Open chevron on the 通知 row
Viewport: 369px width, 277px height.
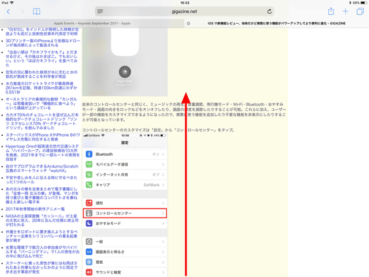[163, 203]
